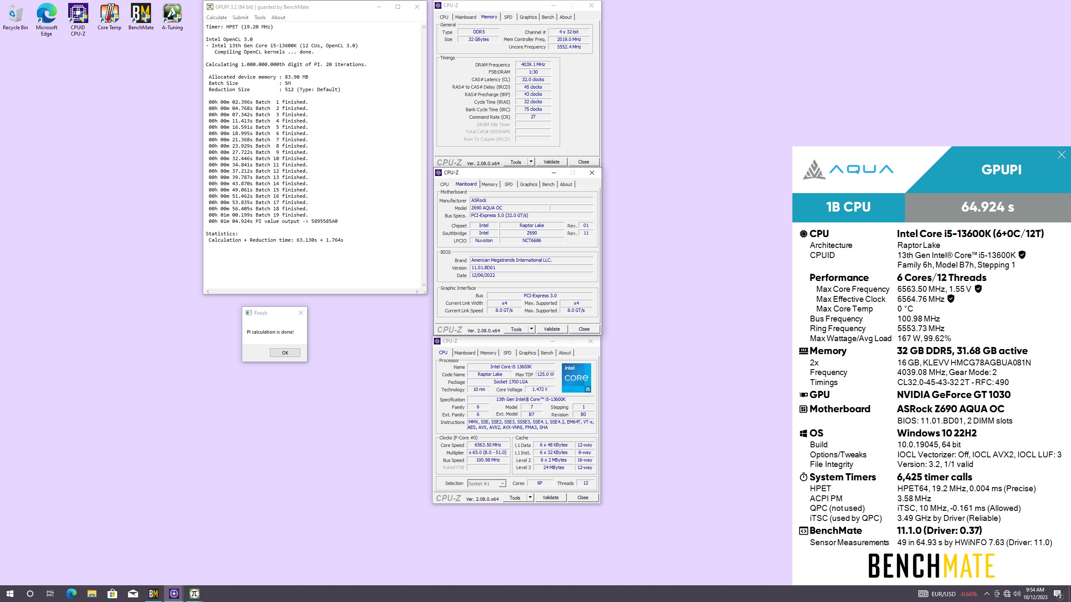Select Bench tab in middle CPU-Z window
Viewport: 1071px width, 602px height.
[x=548, y=184]
